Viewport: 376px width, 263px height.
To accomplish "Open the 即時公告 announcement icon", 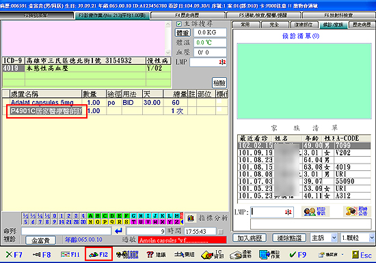I will pos(357,211).
